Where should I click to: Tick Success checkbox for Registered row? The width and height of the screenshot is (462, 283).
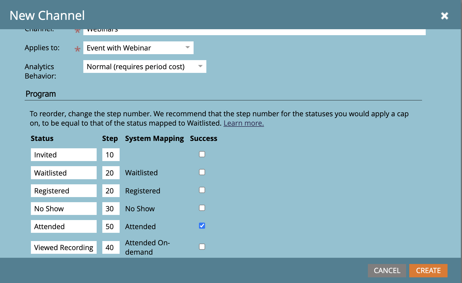202,190
